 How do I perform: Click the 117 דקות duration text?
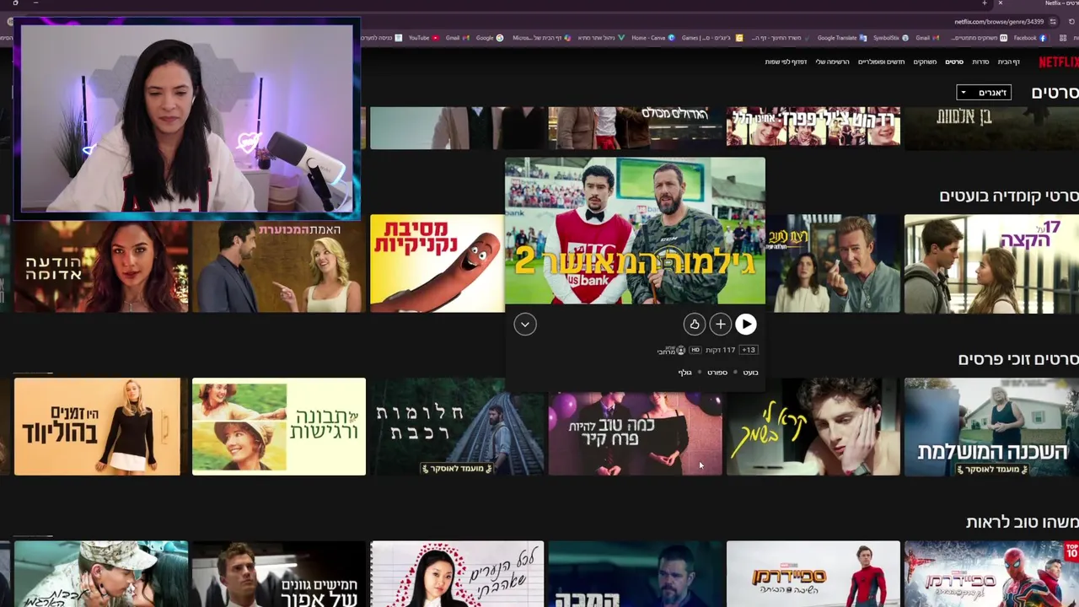[x=720, y=350]
